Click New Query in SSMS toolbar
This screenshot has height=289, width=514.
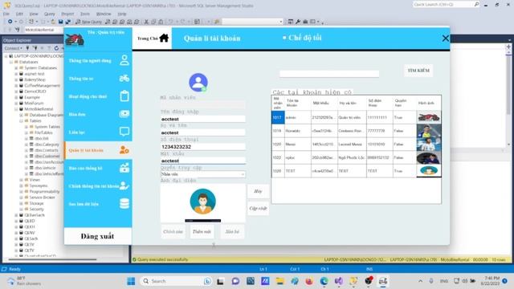click(x=88, y=22)
